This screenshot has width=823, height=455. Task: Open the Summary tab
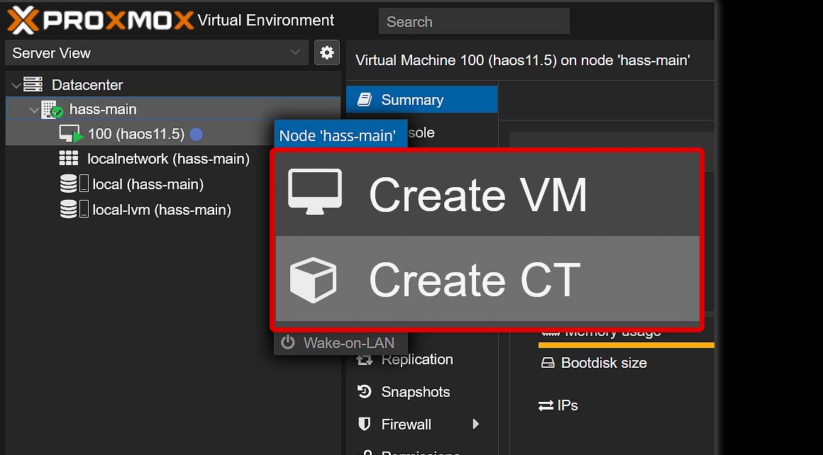(x=421, y=100)
